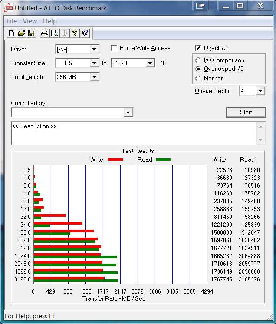Image resolution: width=276 pixels, height=324 pixels.
Task: Click read value 425839
Action: click(x=250, y=225)
